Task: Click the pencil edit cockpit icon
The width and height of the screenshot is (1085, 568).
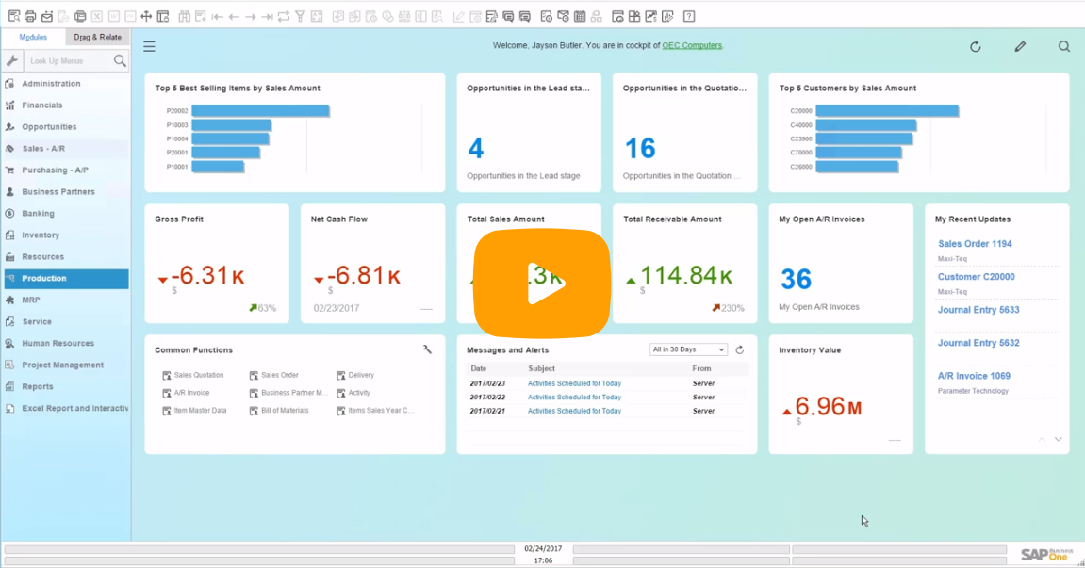Action: [x=1020, y=46]
